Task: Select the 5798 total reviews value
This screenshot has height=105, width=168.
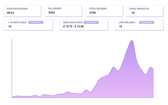Action: 93,13
